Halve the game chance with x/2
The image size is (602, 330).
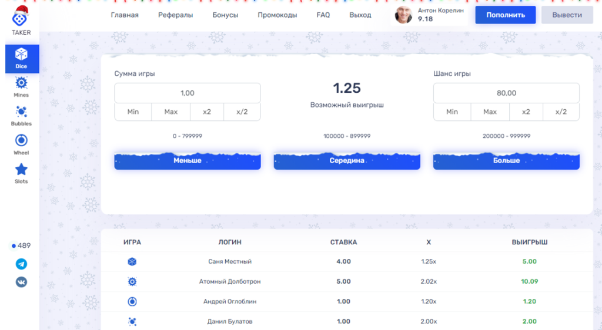pos(561,112)
